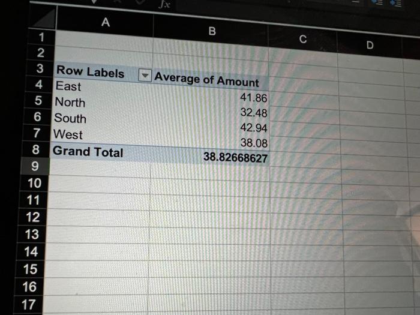Select column A header
The image size is (420, 315).
[x=105, y=22]
